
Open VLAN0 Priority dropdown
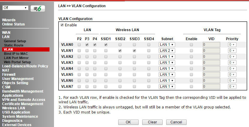pos(232,45)
